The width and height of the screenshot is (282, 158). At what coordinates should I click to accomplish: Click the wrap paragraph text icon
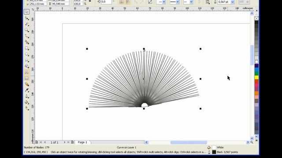coord(208,2)
